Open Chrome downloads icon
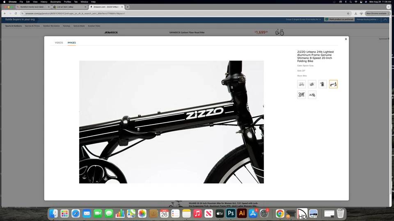 tap(355, 14)
